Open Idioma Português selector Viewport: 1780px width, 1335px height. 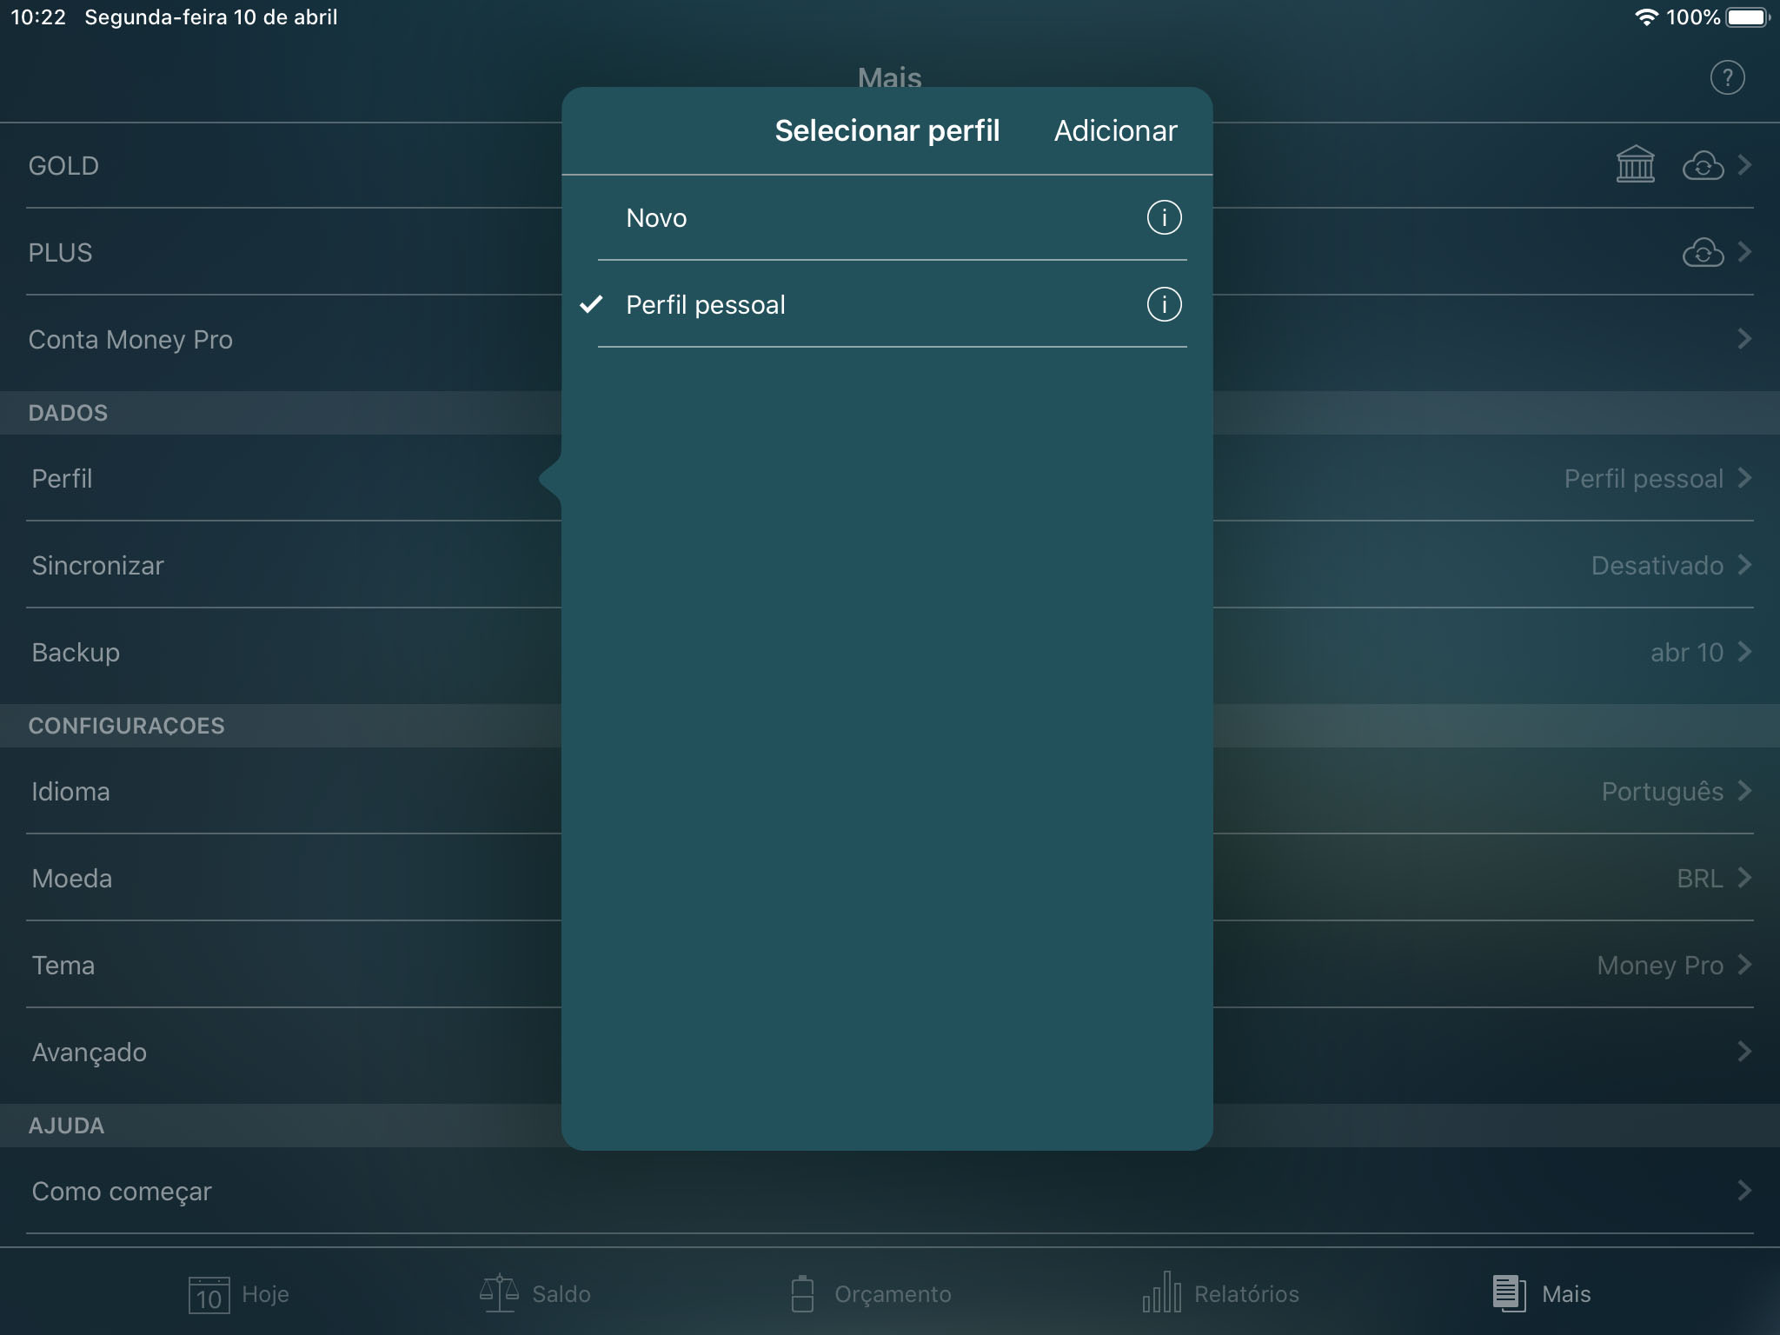point(1676,791)
